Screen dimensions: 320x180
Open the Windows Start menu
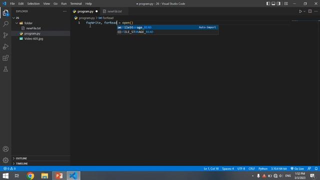(5, 175)
